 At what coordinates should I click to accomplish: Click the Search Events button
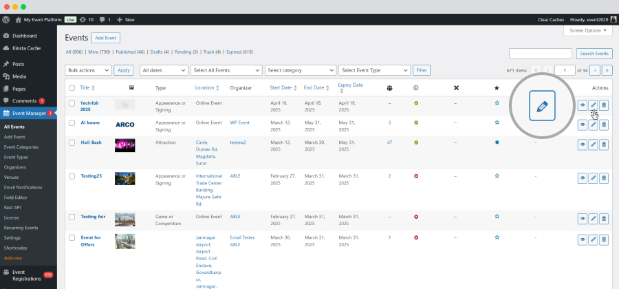pyautogui.click(x=594, y=54)
